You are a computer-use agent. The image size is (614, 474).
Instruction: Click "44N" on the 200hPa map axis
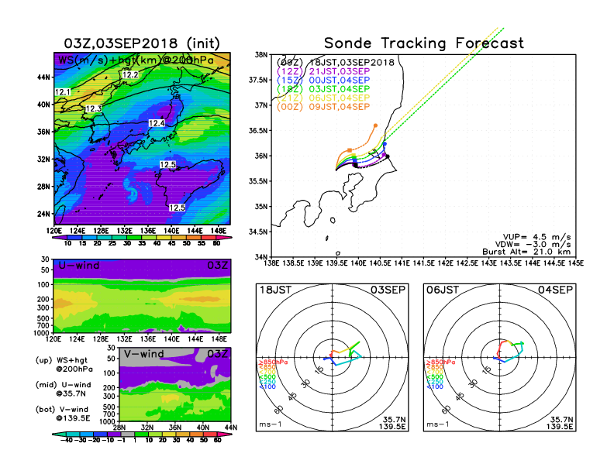tap(43, 77)
